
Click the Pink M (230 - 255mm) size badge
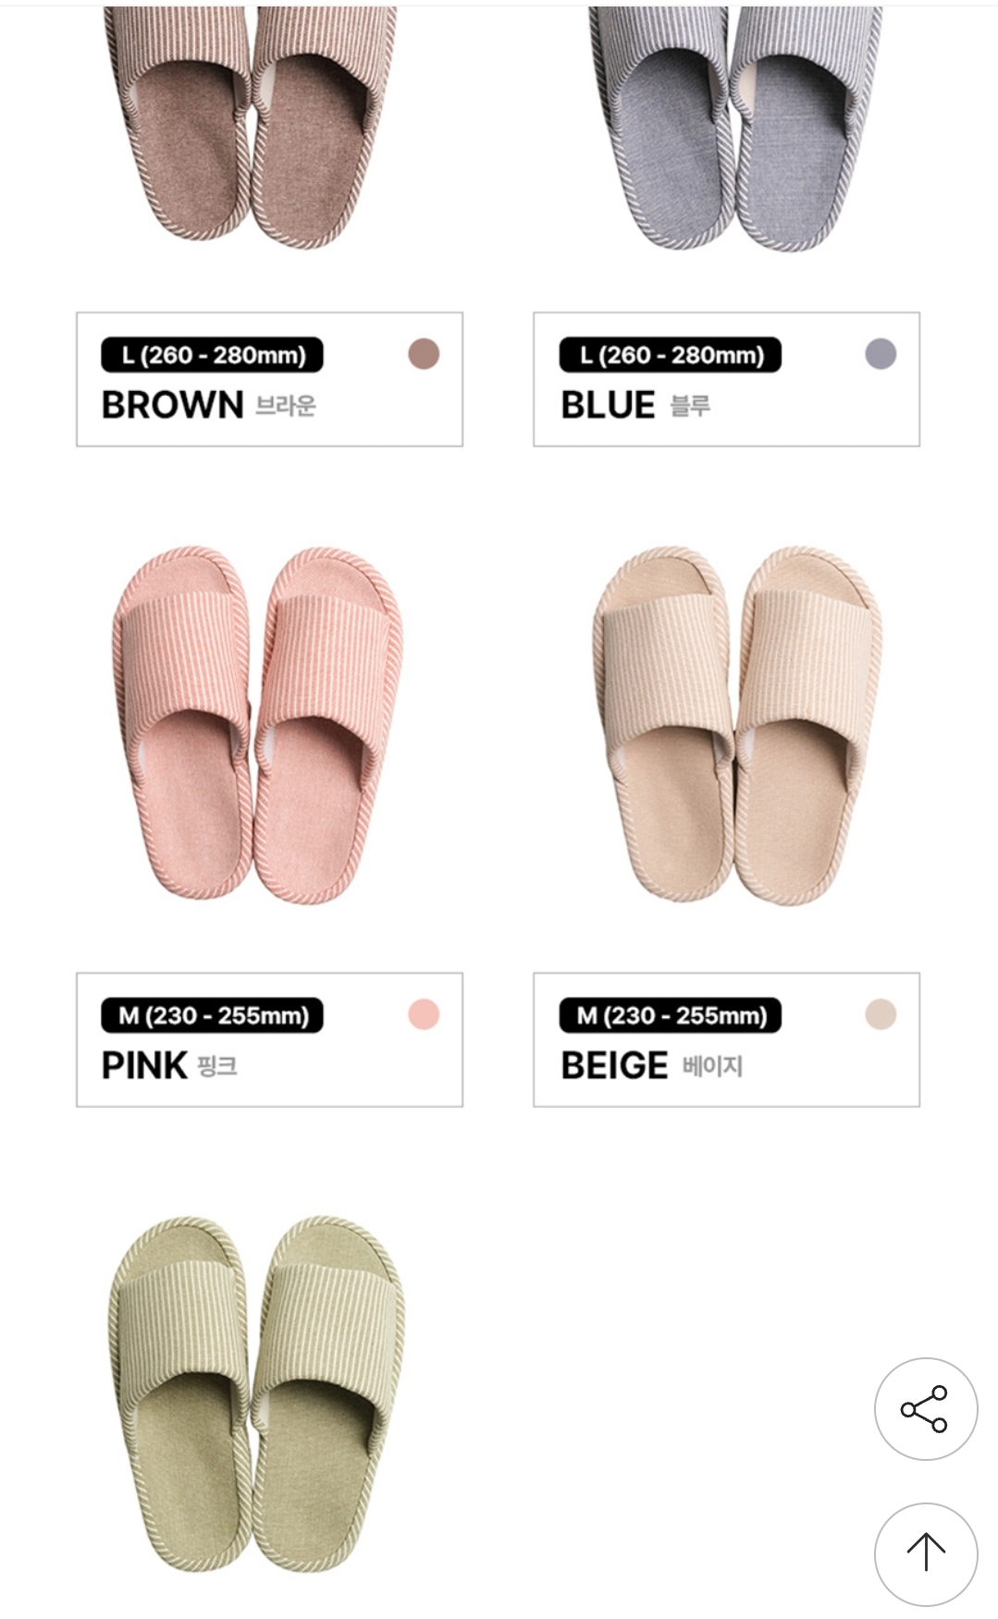tap(212, 1015)
